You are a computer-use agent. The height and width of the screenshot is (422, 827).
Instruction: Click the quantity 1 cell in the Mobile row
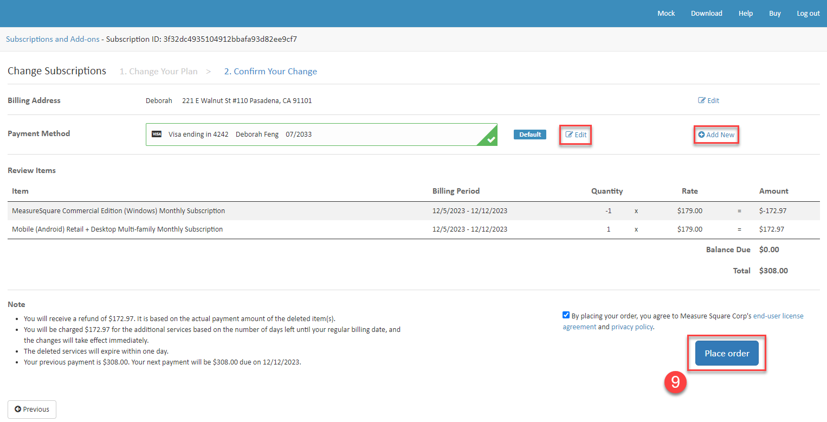(609, 229)
